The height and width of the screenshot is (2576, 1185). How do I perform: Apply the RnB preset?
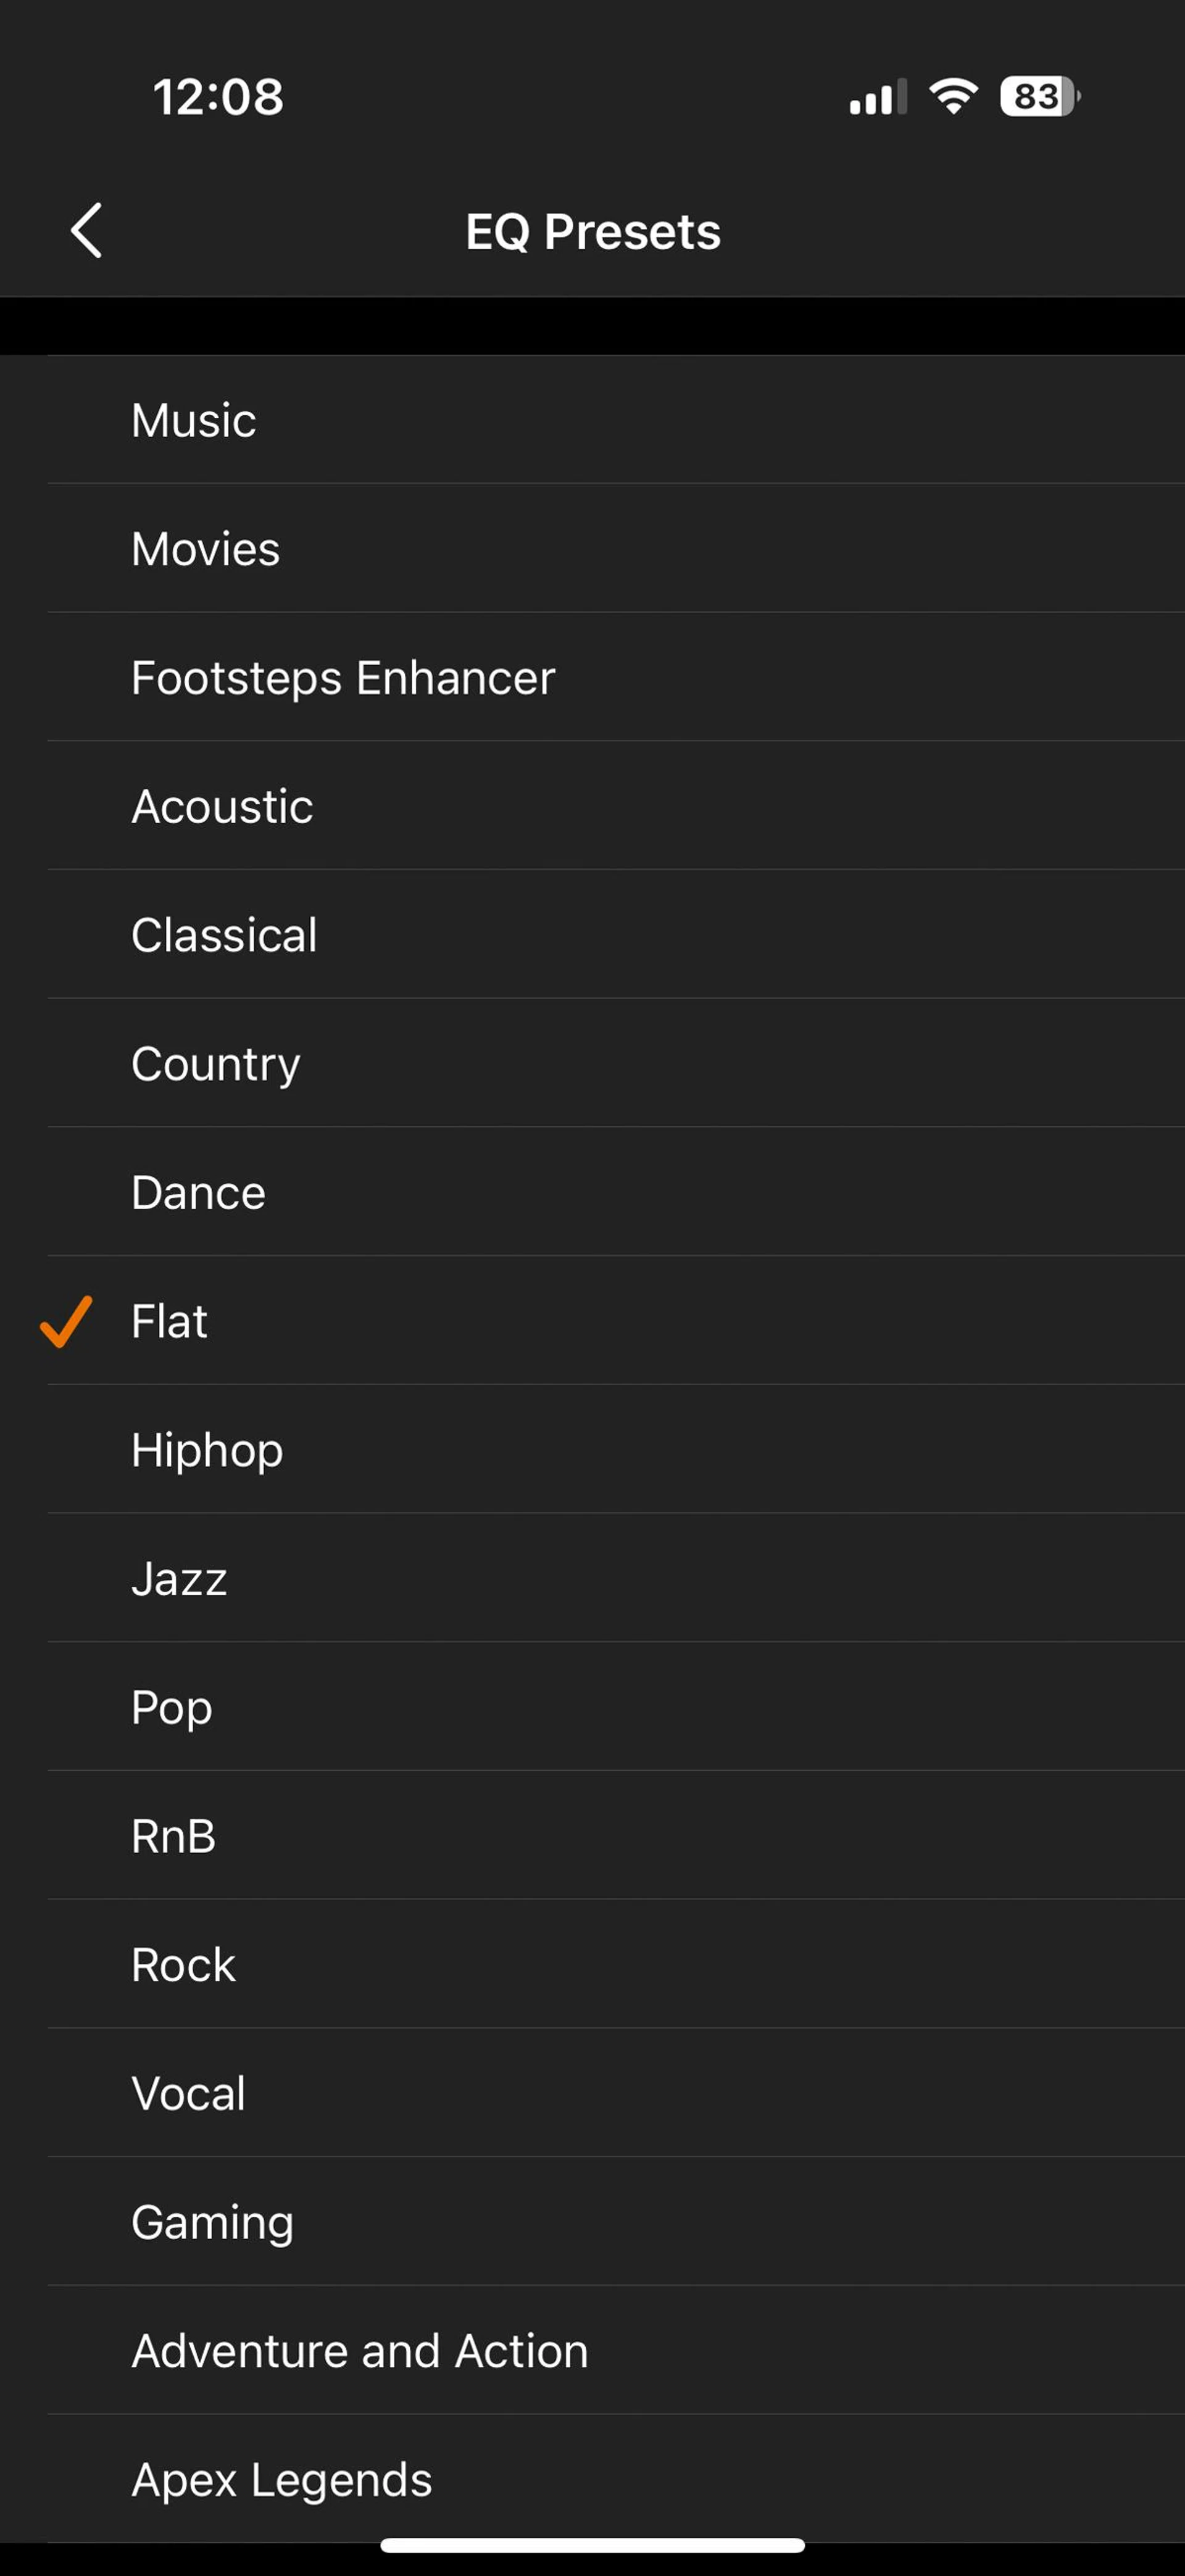174,1836
